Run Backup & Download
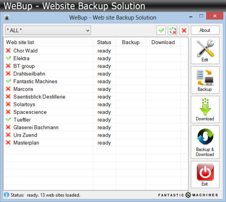This screenshot has width=226, height=202. pyautogui.click(x=205, y=142)
